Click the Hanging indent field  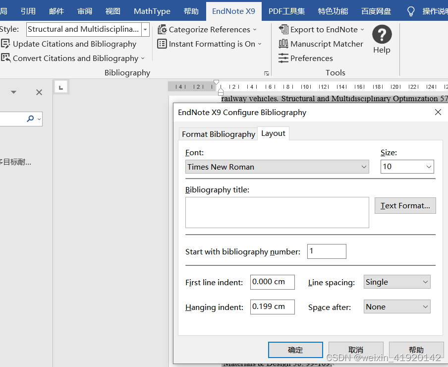click(x=272, y=306)
